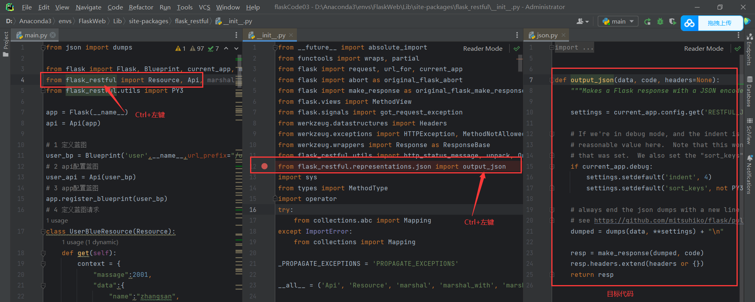Screen dimensions: 755x302
Task: Close the __init__.py editor tab
Action: pyautogui.click(x=291, y=35)
